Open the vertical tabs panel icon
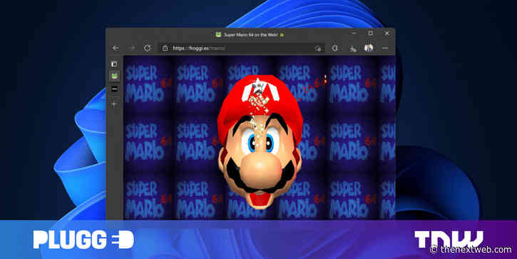The image size is (517, 259). (x=114, y=64)
